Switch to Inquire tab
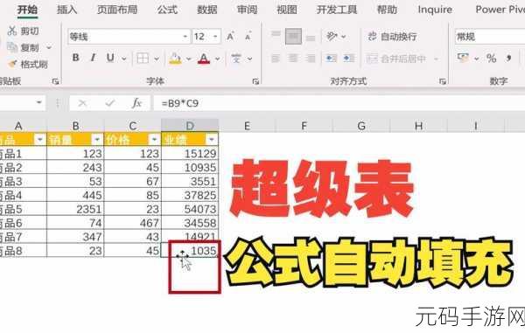 [435, 10]
